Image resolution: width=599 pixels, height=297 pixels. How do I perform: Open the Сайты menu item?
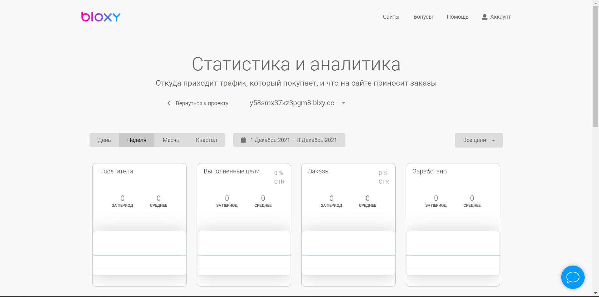click(391, 17)
